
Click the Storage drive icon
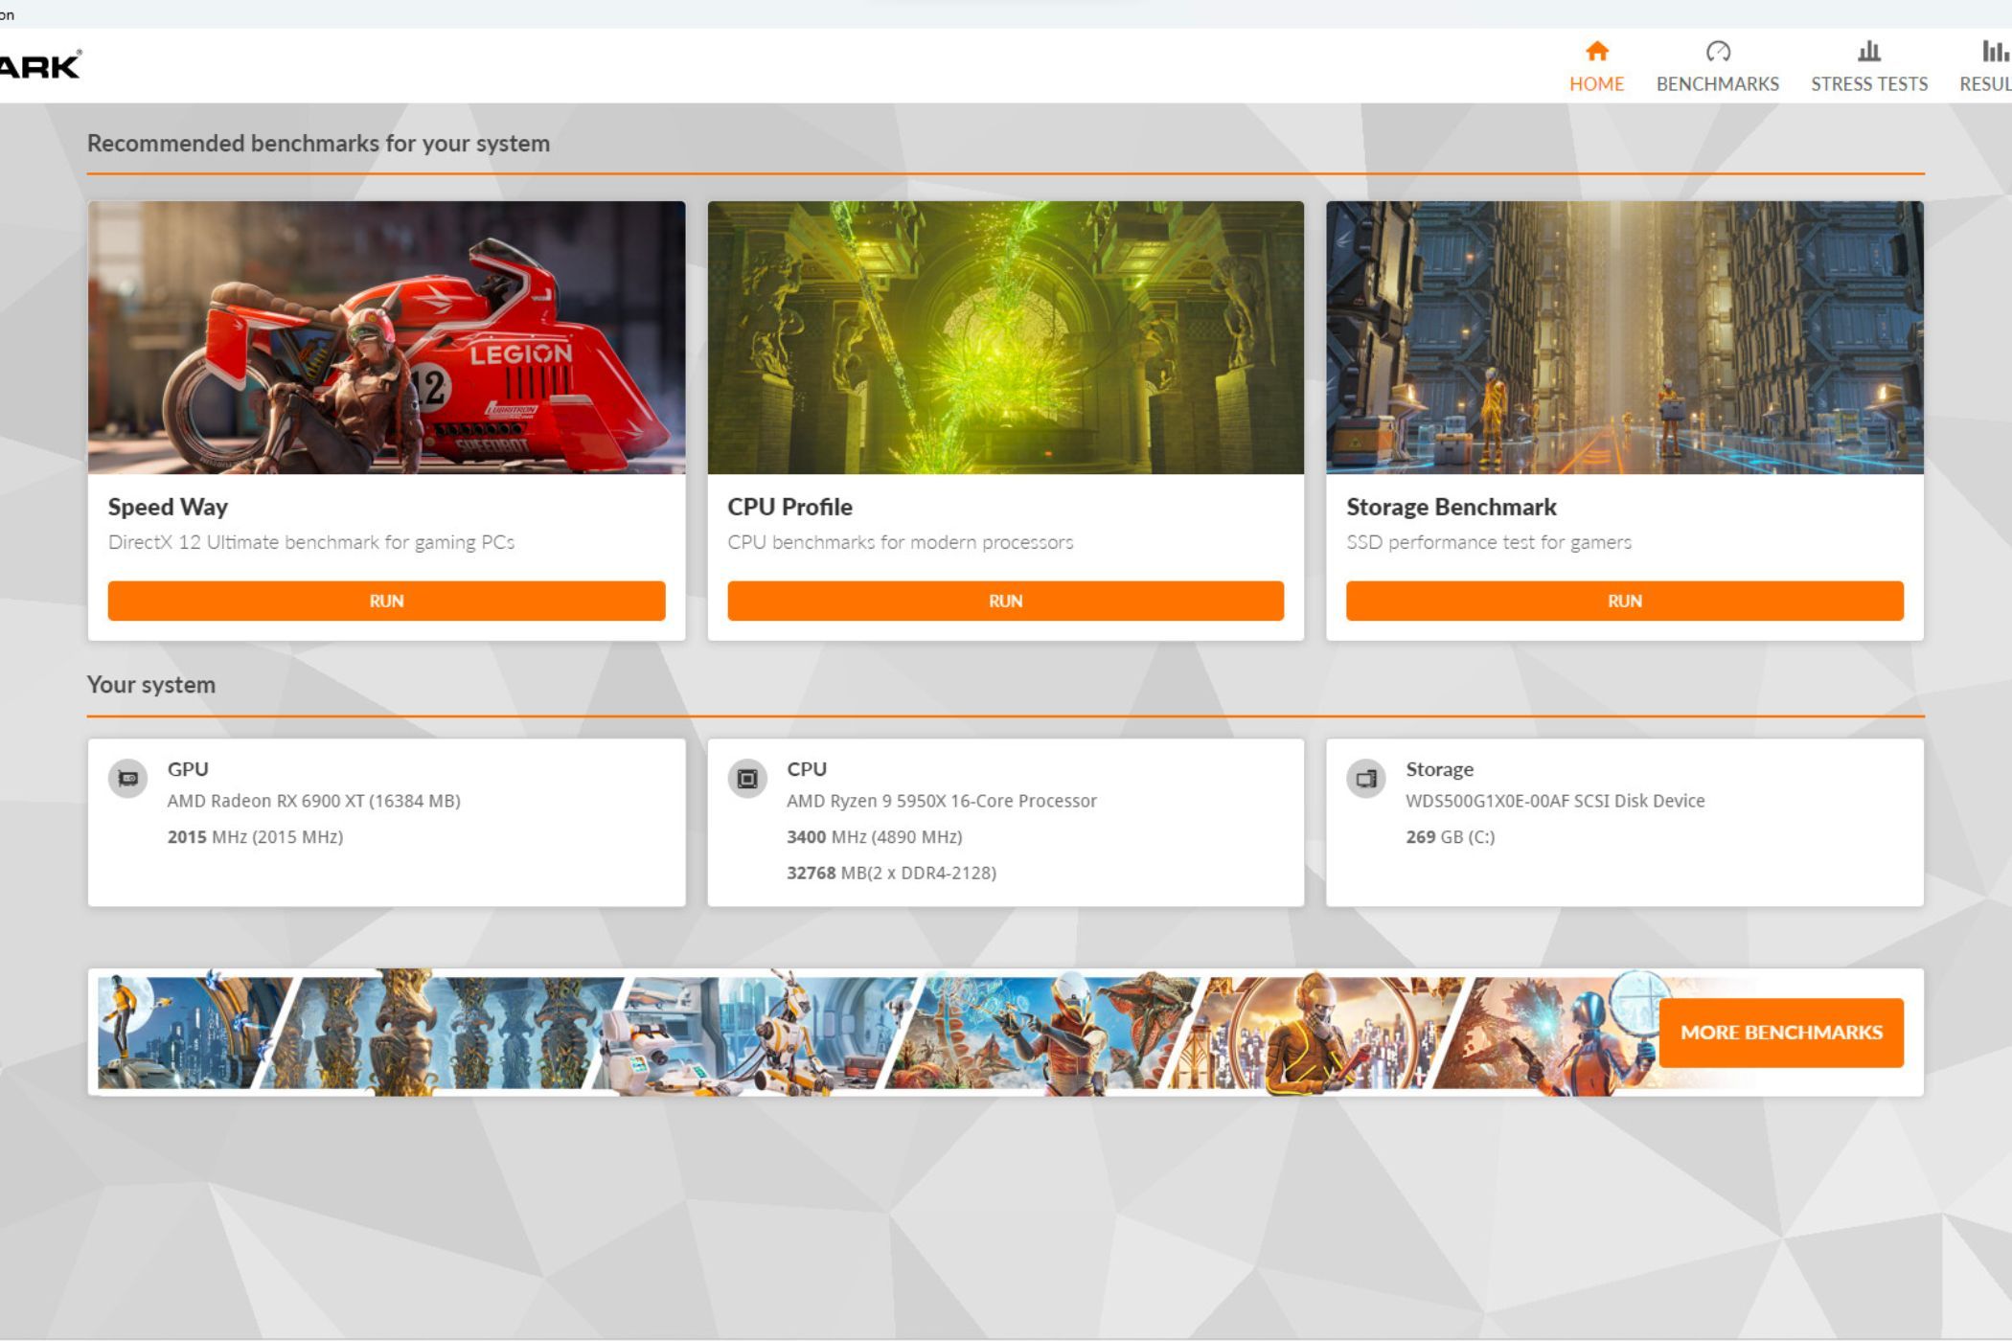coord(1365,779)
